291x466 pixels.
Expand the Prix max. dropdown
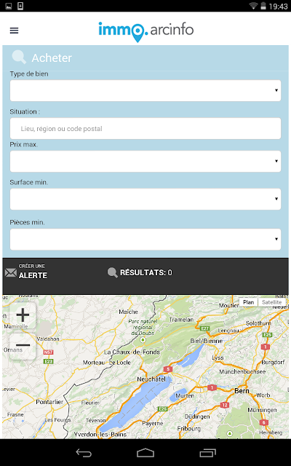(x=145, y=162)
